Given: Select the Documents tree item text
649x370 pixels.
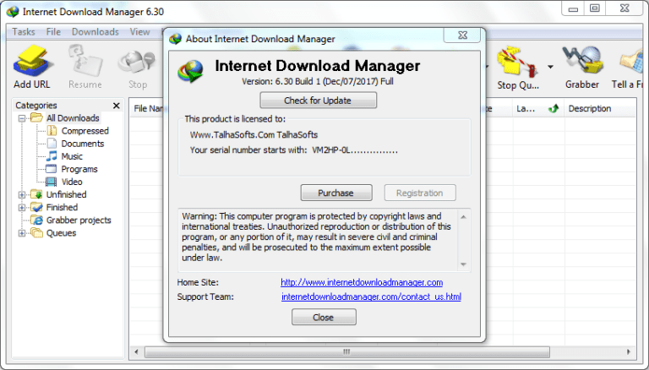Looking at the screenshot, I should pyautogui.click(x=82, y=144).
